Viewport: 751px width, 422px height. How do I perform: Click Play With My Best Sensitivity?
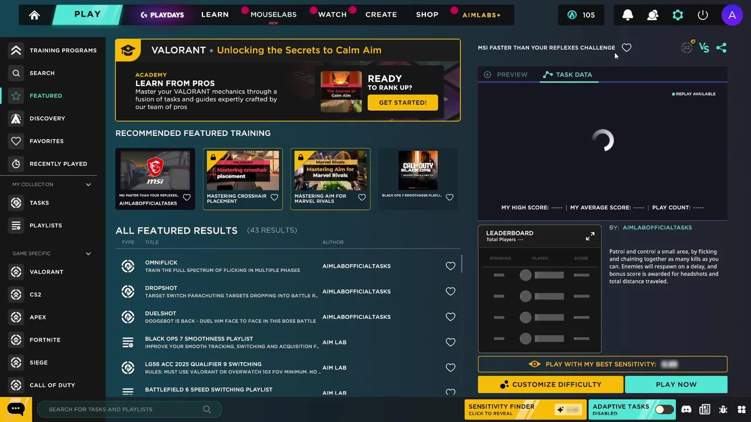[x=603, y=364]
